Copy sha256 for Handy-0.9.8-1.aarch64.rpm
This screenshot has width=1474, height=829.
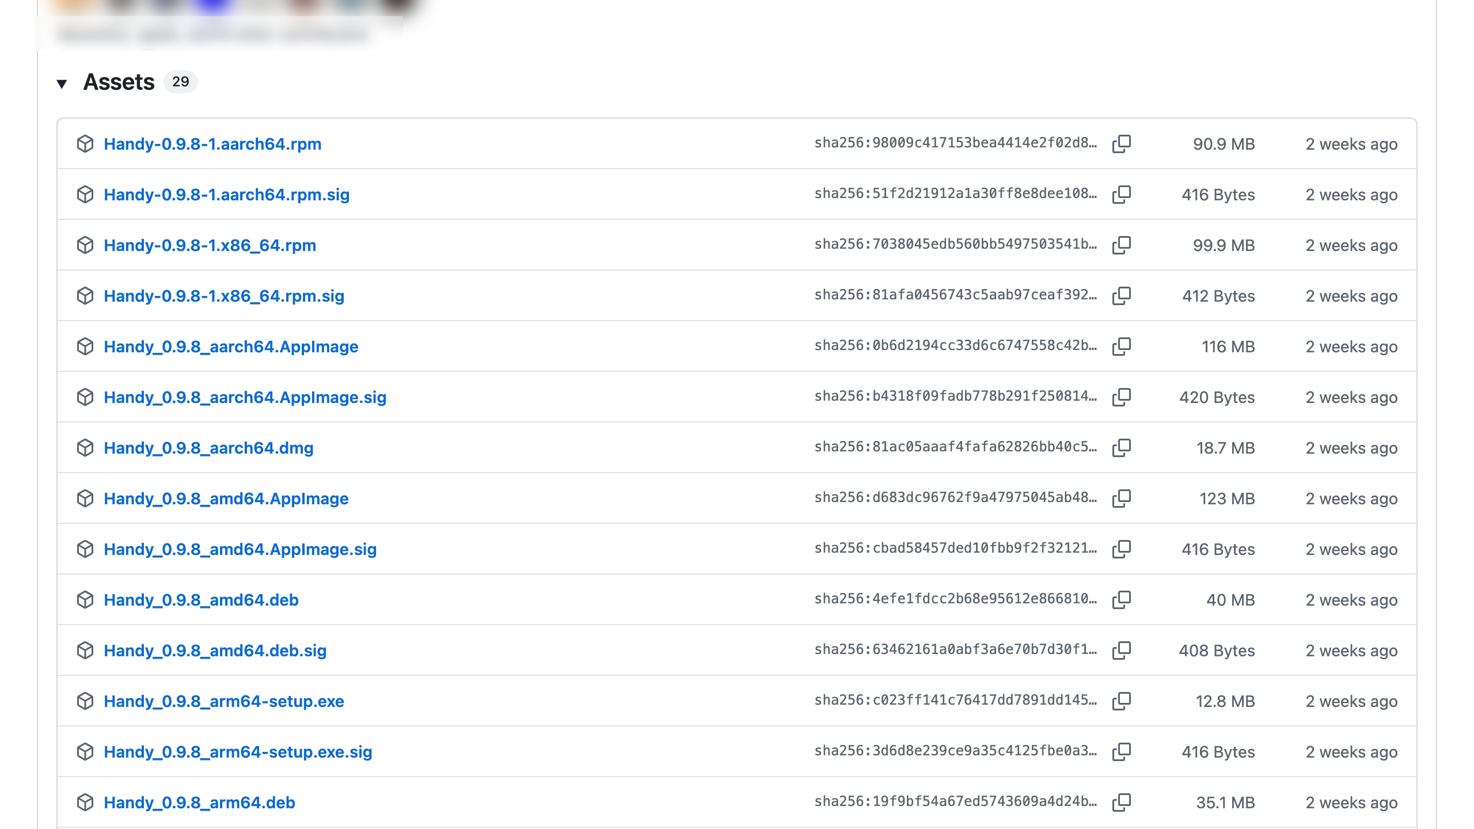[1122, 144]
